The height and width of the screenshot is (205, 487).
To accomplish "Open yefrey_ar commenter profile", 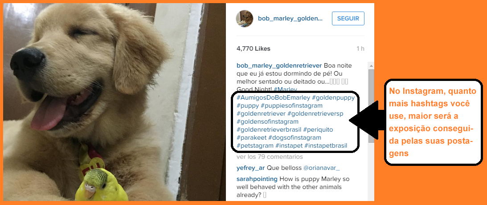I will 250,168.
